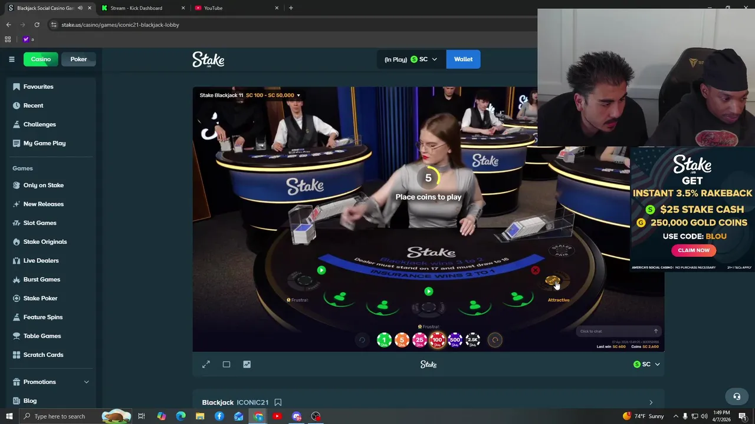The height and width of the screenshot is (424, 755).
Task: Click CLAIM NOW in the Stake ad
Action: pos(694,250)
